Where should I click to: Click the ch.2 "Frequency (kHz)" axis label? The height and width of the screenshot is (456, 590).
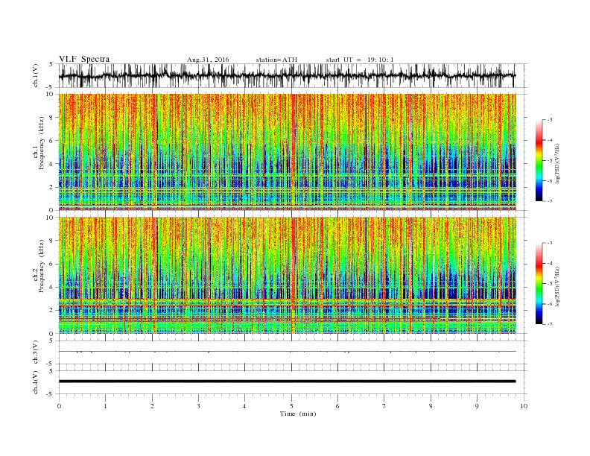tap(42, 267)
